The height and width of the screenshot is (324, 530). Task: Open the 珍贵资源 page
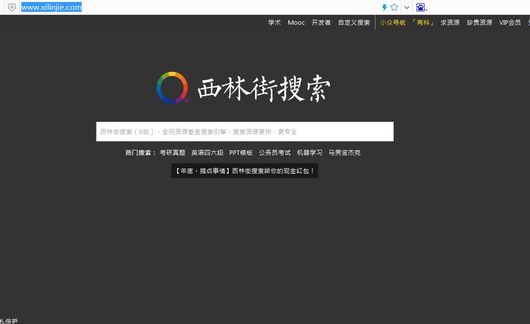click(479, 22)
